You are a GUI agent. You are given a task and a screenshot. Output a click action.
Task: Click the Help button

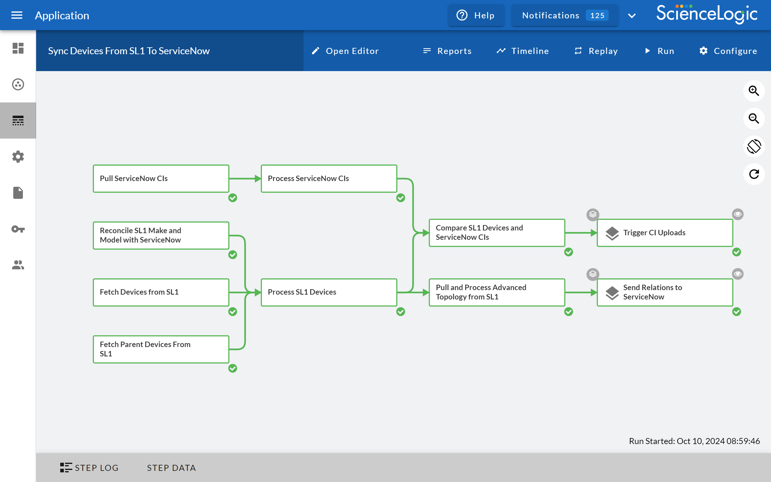(x=476, y=15)
